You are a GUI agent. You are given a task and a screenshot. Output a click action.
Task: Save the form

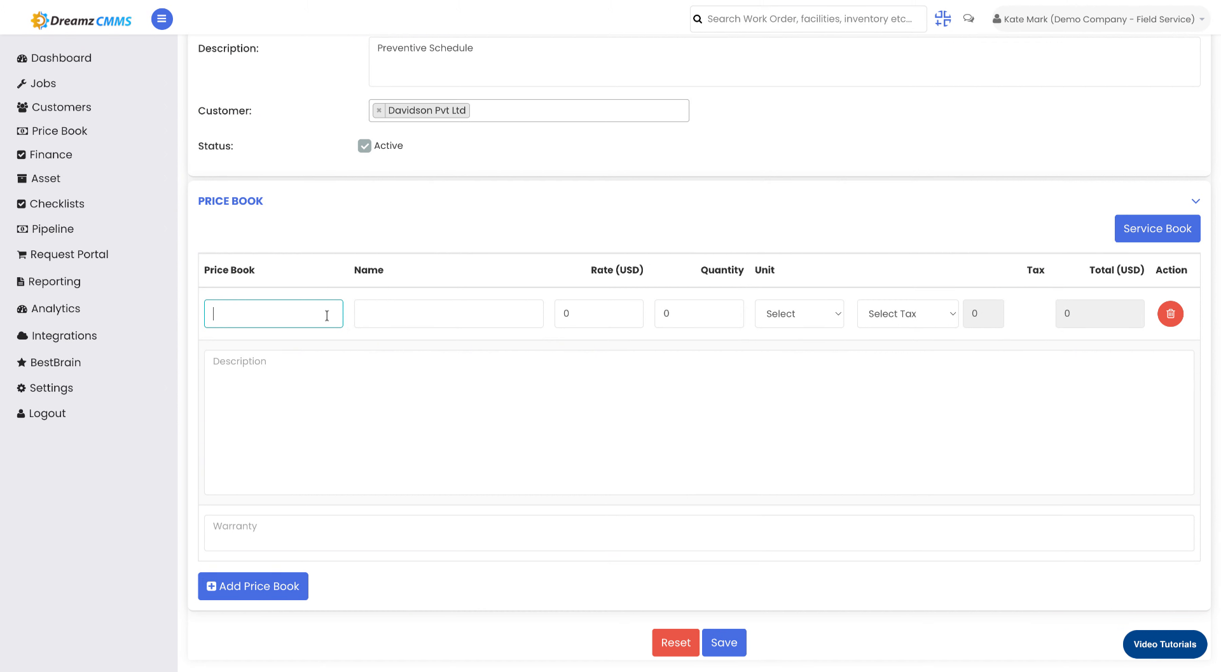coord(724,643)
